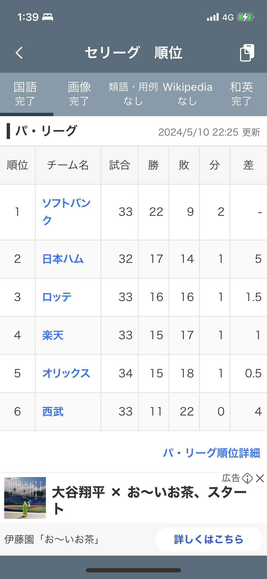Open the 類語・用例 tab
267x579 pixels.
pos(133,94)
